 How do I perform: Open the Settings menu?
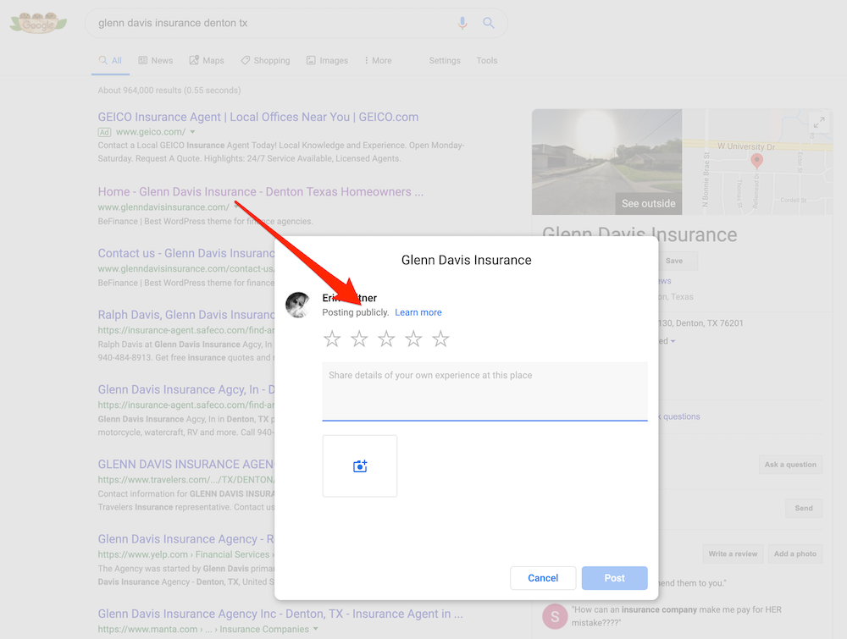click(445, 60)
